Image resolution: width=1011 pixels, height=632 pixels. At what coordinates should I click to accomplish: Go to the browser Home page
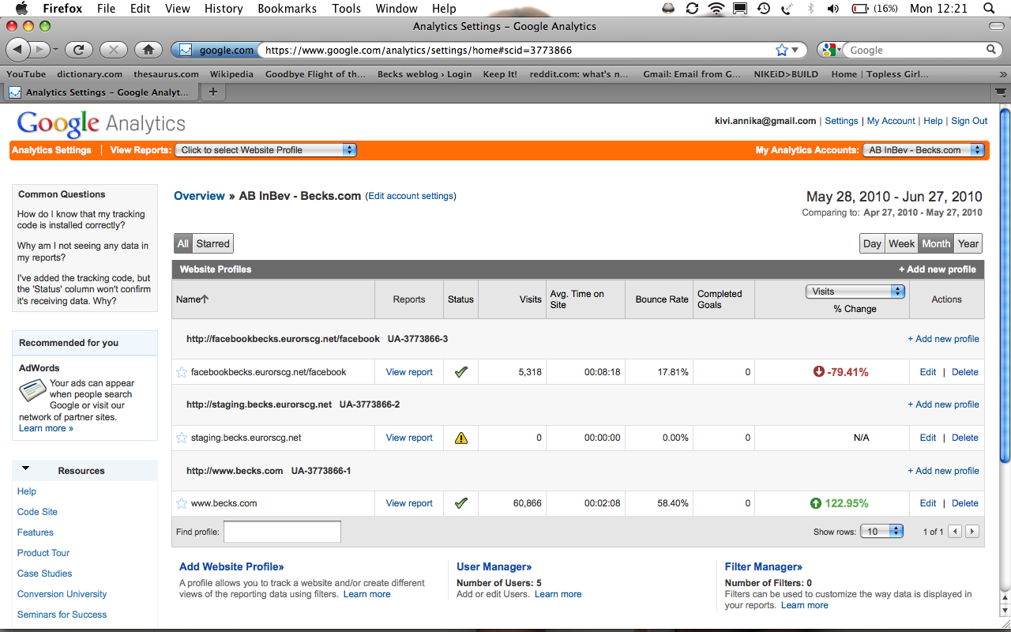(x=148, y=49)
